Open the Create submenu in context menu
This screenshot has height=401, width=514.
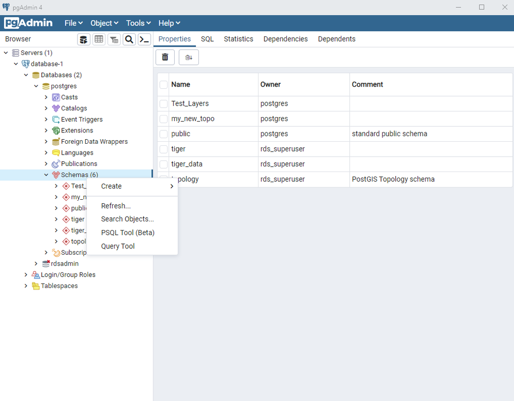[133, 186]
